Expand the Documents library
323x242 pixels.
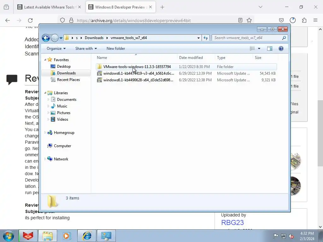[x=48, y=99]
